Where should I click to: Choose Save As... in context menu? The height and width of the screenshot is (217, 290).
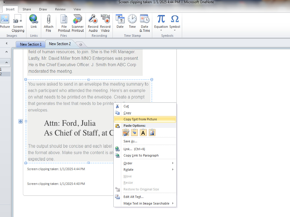145,141
